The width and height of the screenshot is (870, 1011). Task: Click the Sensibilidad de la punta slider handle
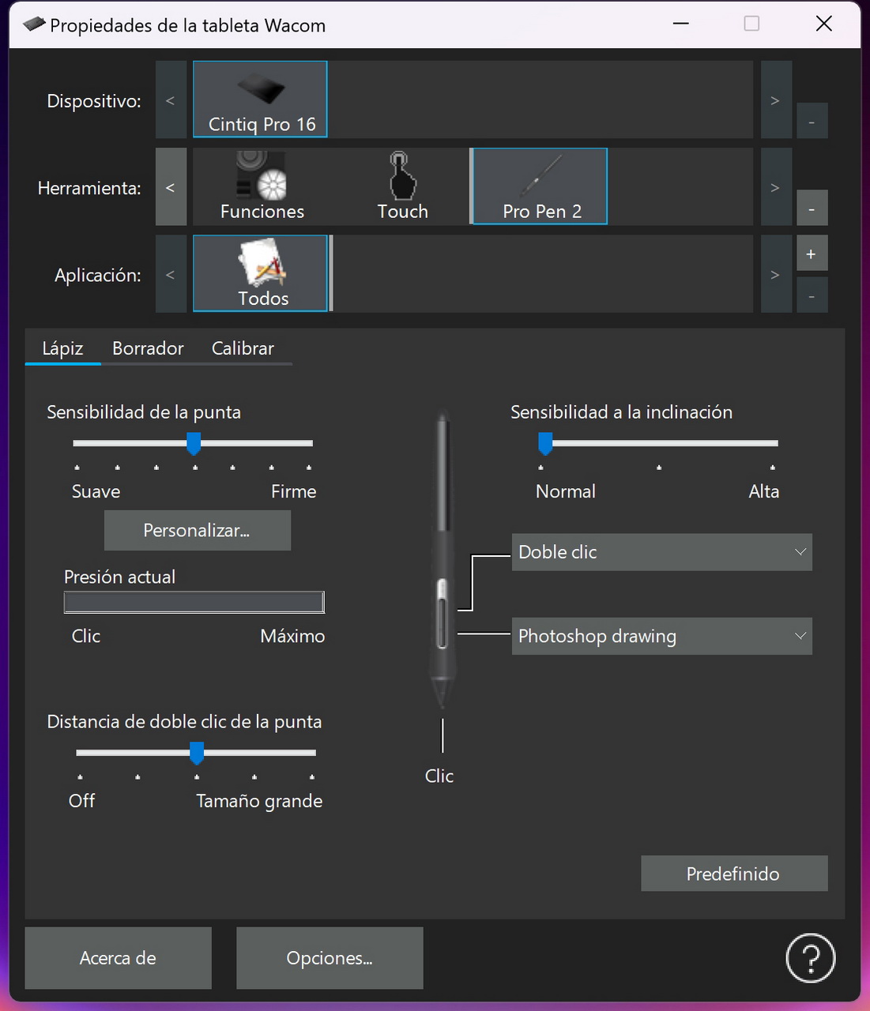[194, 443]
